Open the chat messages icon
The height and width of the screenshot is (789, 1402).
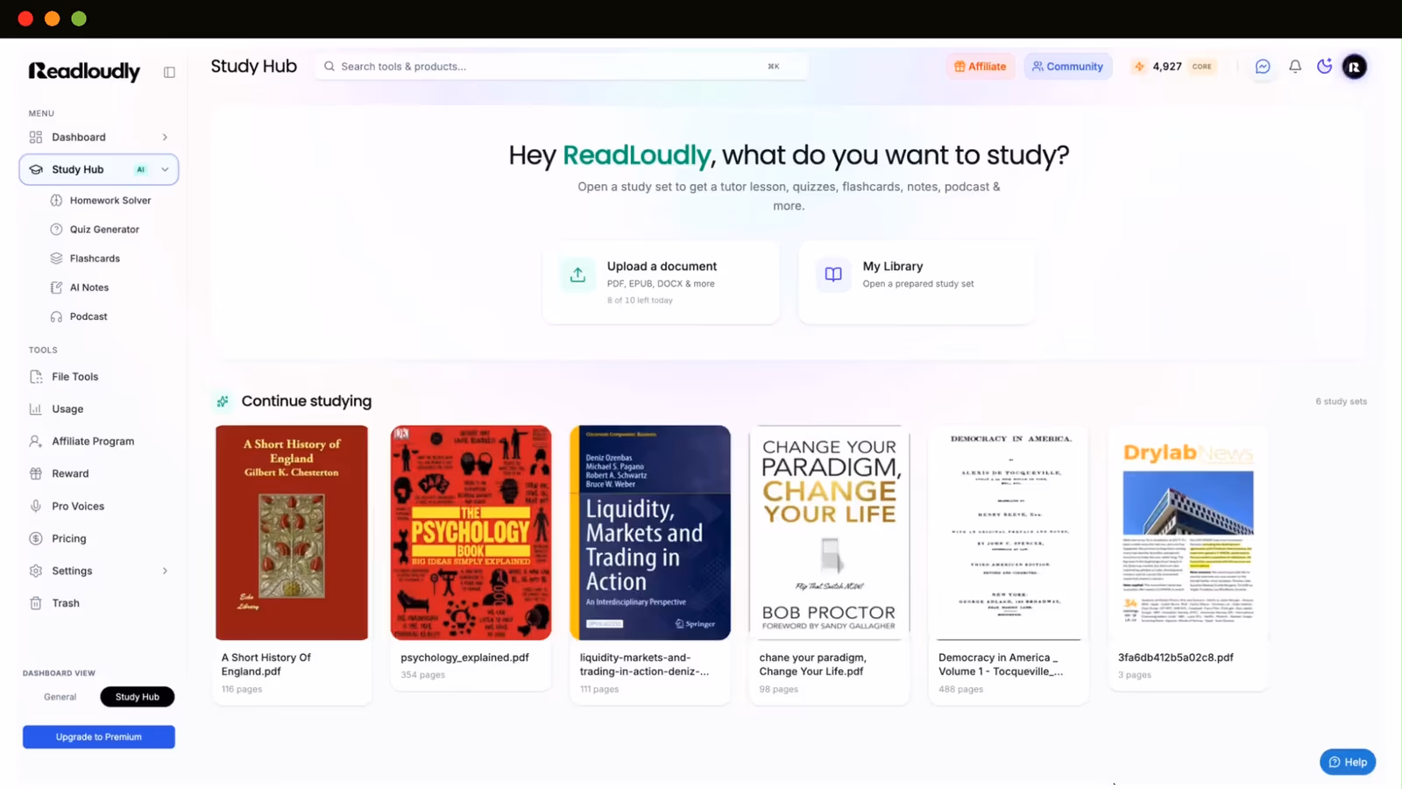(x=1263, y=67)
